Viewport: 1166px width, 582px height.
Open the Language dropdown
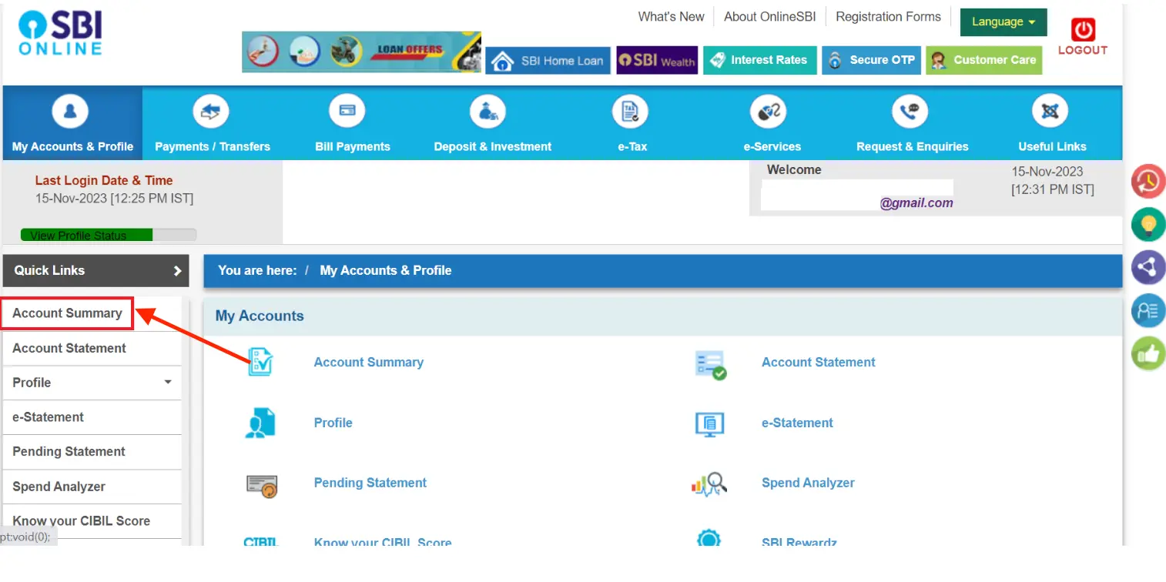[1003, 22]
